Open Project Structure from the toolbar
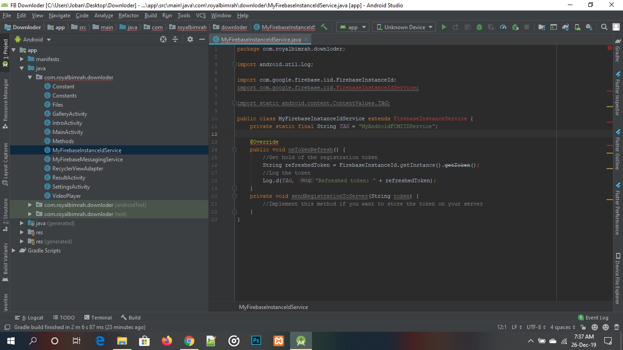The height and width of the screenshot is (350, 623). (x=541, y=27)
